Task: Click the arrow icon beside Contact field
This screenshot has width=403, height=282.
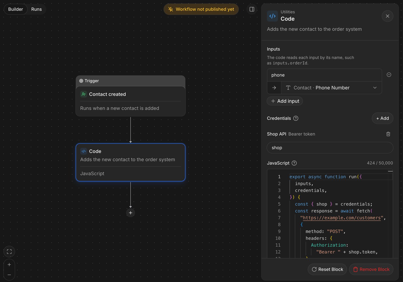Action: click(x=274, y=88)
